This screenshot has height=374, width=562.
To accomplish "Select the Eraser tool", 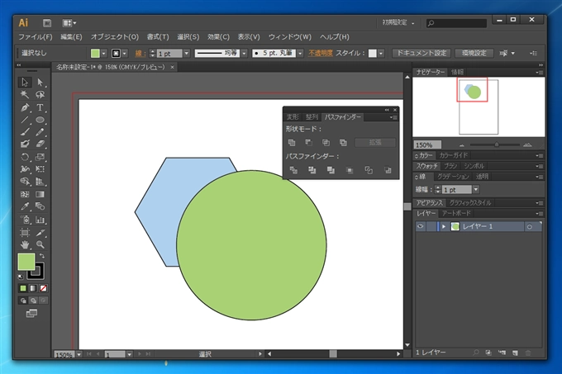I will (x=40, y=144).
